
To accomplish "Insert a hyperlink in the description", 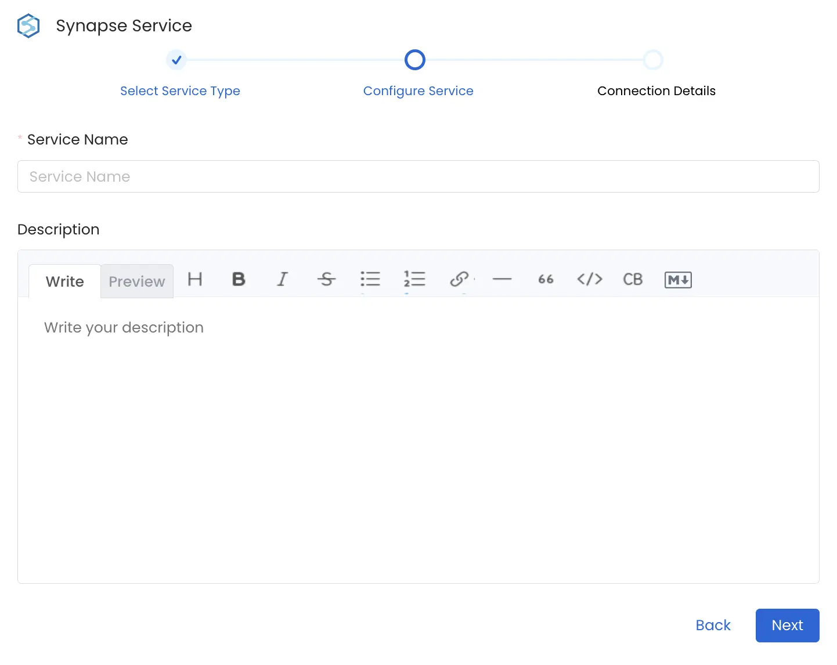I will pyautogui.click(x=459, y=280).
